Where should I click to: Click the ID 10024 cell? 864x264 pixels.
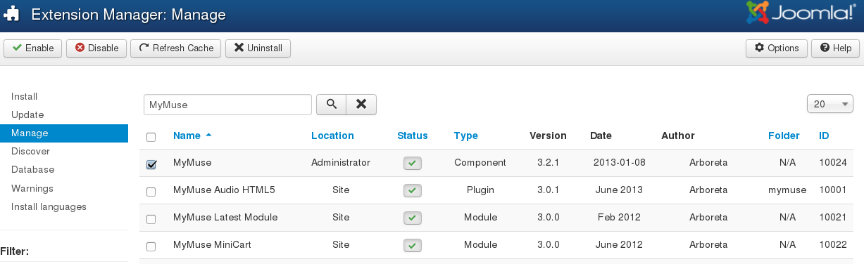pos(832,162)
